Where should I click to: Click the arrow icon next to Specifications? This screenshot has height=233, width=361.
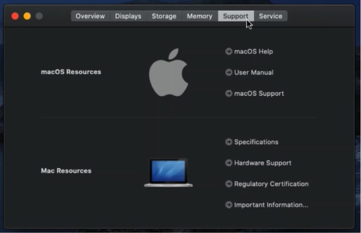point(229,142)
